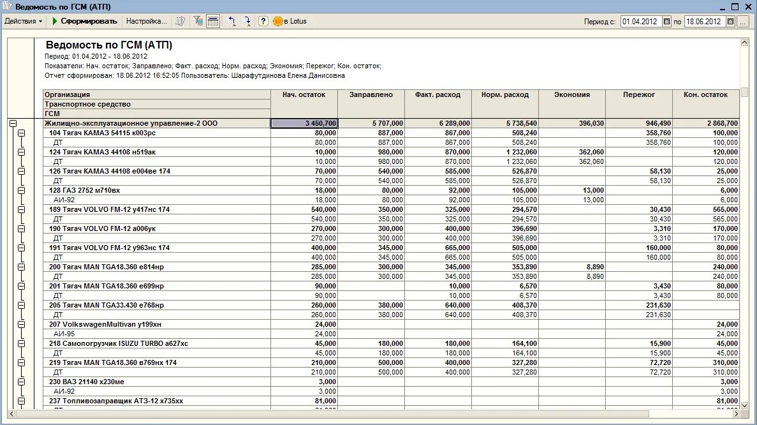This screenshot has width=757, height=425.
Task: Collapse the 189 Тягач VOLVO FM-12 group
Action: click(21, 209)
